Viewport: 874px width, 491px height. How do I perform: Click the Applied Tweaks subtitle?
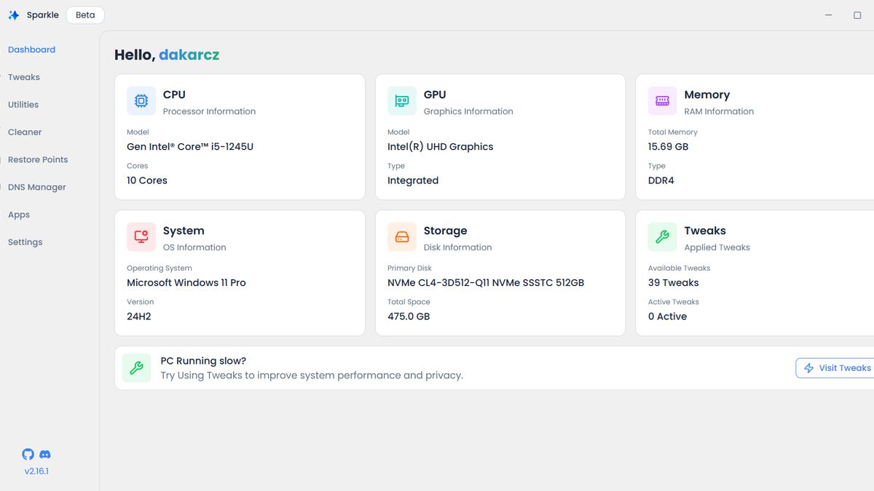click(717, 247)
